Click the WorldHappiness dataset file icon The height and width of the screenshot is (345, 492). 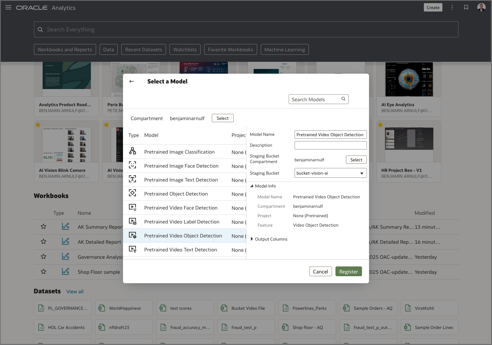[x=102, y=308]
